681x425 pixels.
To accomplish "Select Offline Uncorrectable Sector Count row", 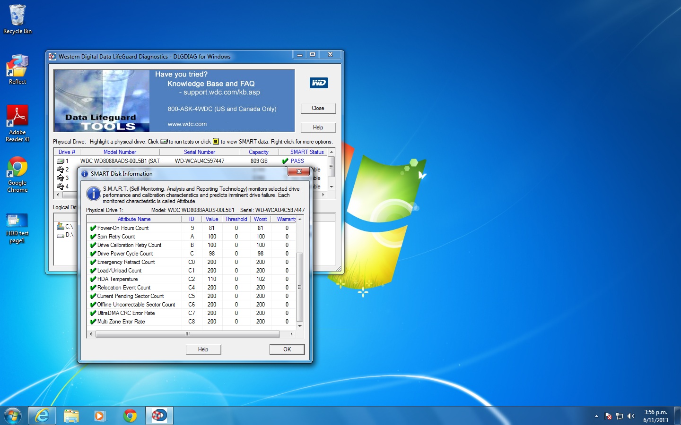I will click(192, 305).
